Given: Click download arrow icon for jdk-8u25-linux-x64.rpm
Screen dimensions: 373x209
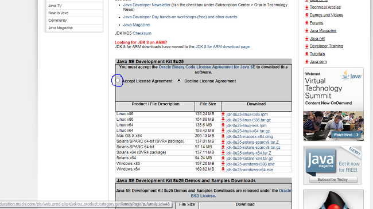Looking at the screenshot, I should [x=223, y=125].
